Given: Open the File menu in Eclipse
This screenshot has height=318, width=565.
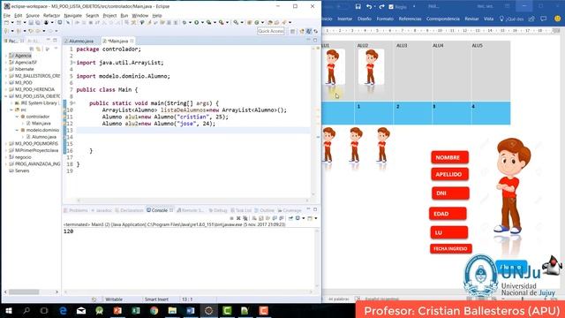Looking at the screenshot, I should 7,16.
